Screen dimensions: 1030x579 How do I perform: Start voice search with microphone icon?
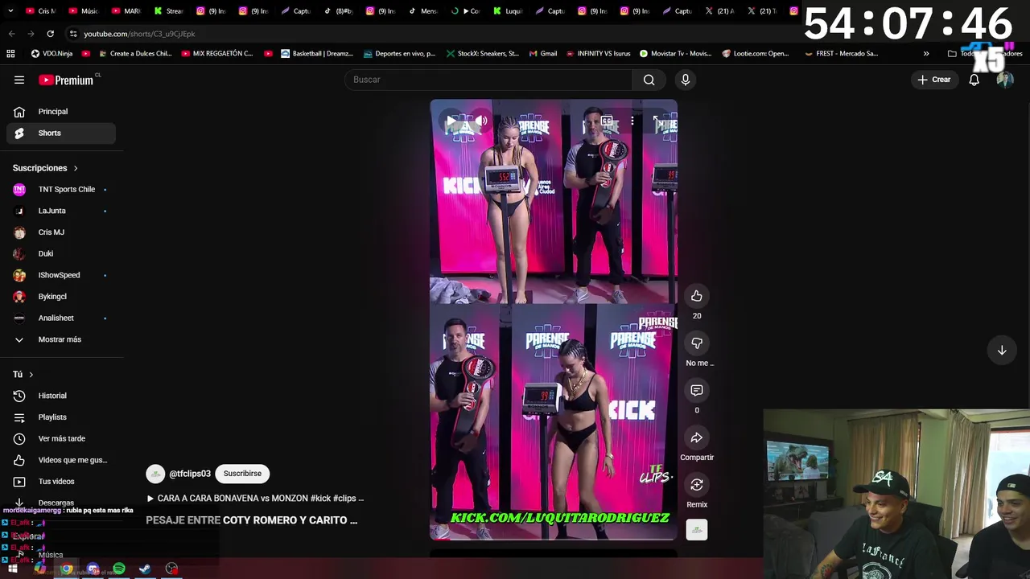tap(686, 80)
